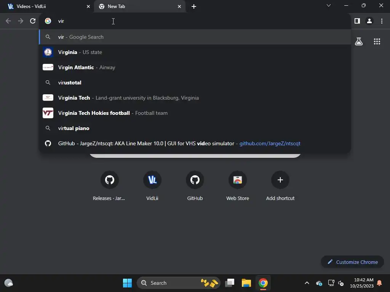This screenshot has height=292, width=390.
Task: Open File Explorer from the taskbar
Action: pyautogui.click(x=246, y=283)
